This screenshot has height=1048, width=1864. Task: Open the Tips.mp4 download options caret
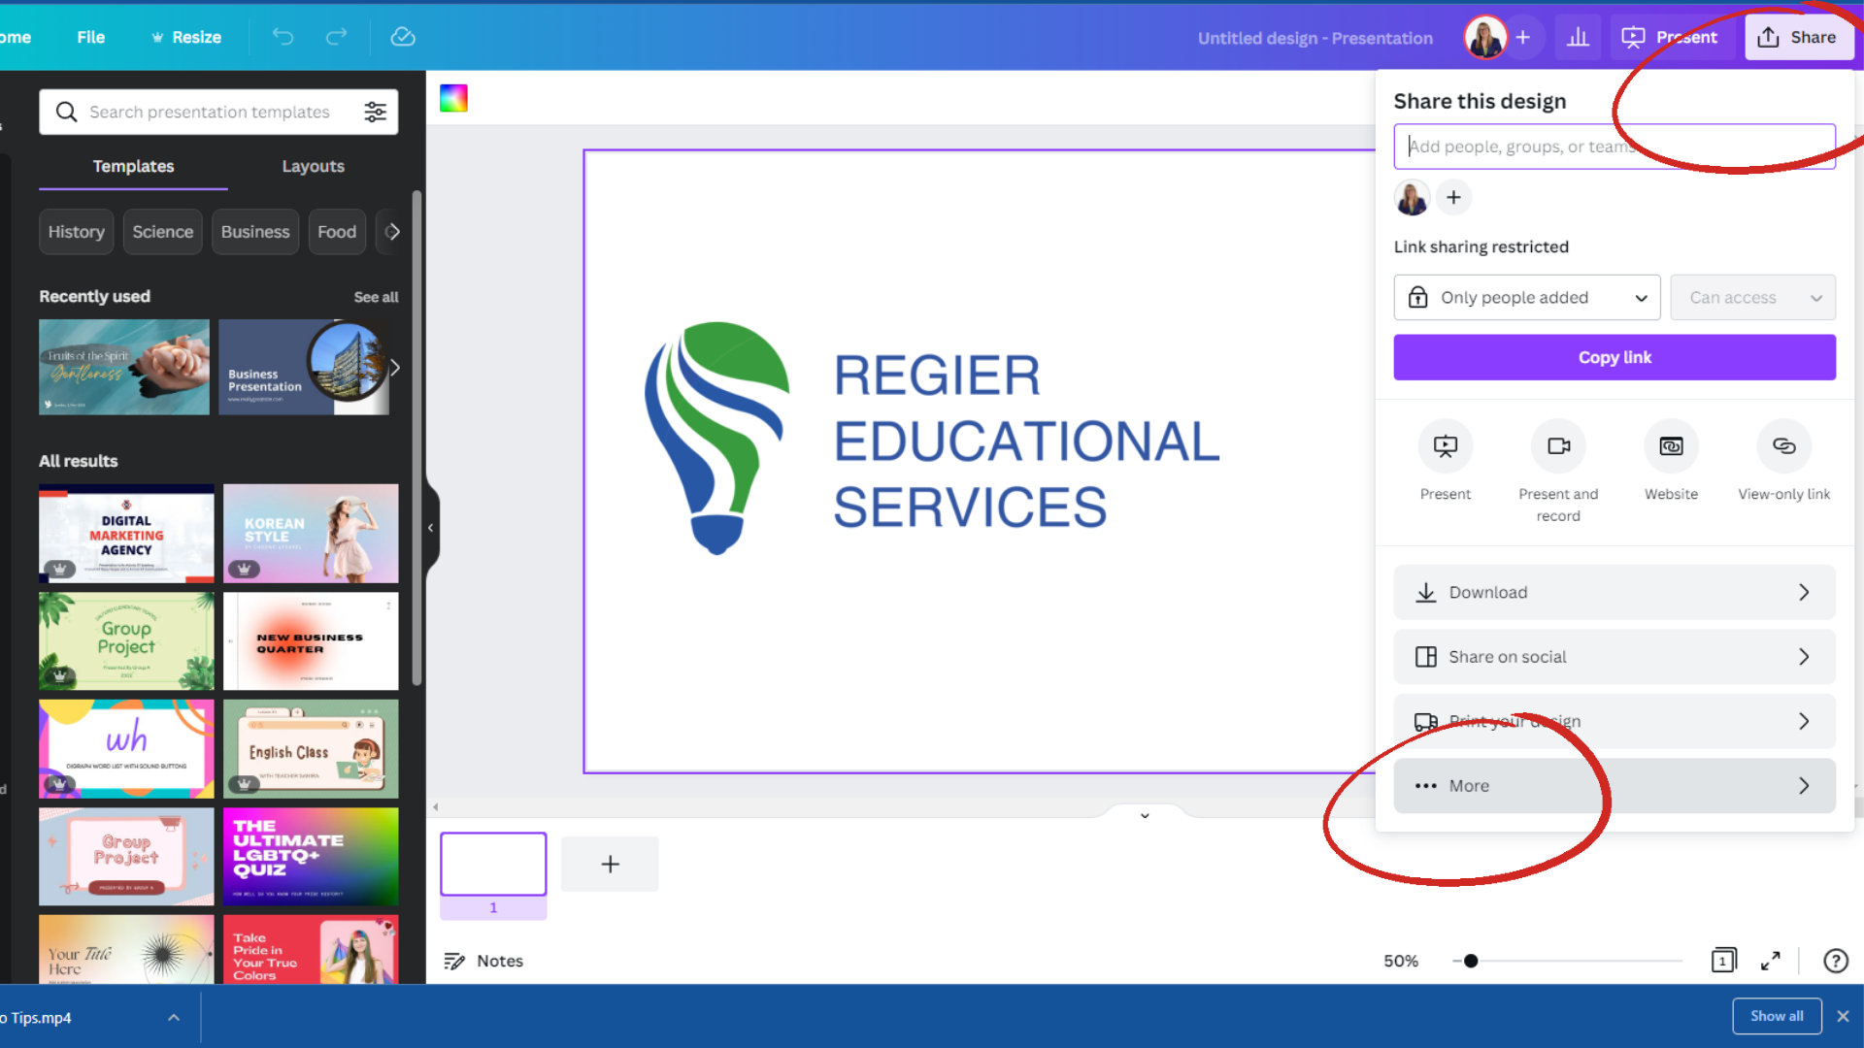tap(174, 1017)
